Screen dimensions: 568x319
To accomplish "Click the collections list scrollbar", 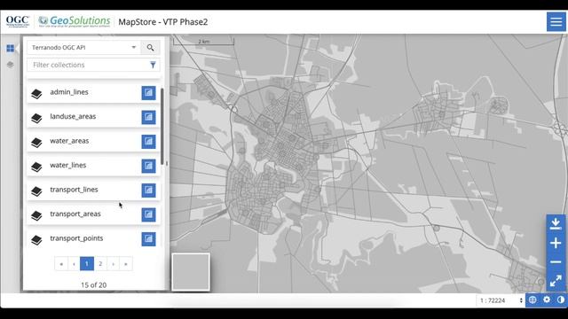I will pos(162,126).
